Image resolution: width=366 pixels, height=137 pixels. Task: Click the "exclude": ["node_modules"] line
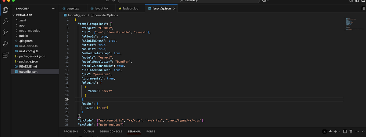[x=101, y=125]
